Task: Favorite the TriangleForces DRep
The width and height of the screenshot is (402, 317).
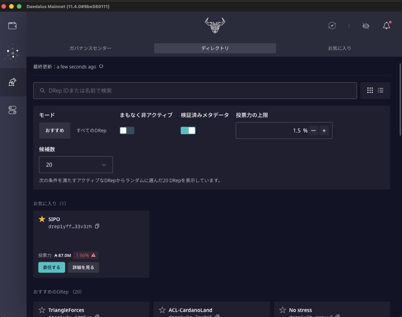Action: point(42,310)
